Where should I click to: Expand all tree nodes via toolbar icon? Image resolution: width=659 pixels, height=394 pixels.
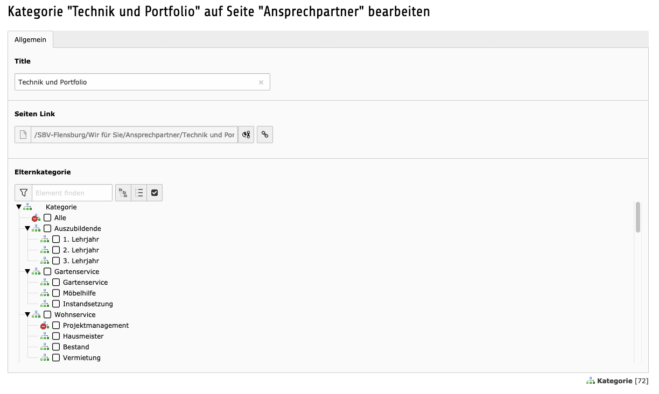[x=123, y=193]
